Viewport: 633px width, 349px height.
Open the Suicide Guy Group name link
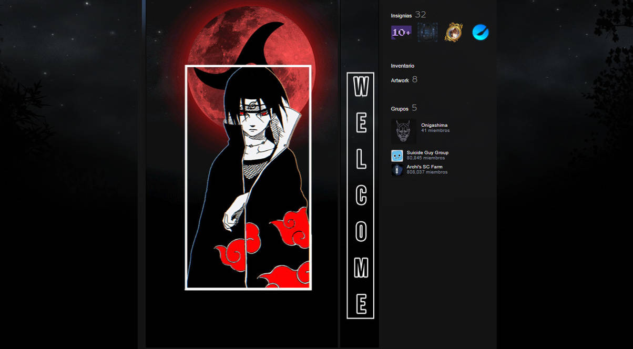point(427,152)
